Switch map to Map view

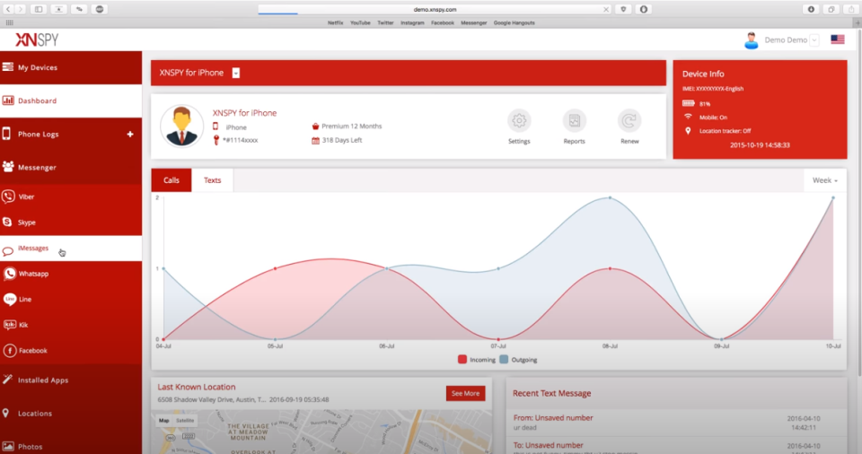coord(163,421)
